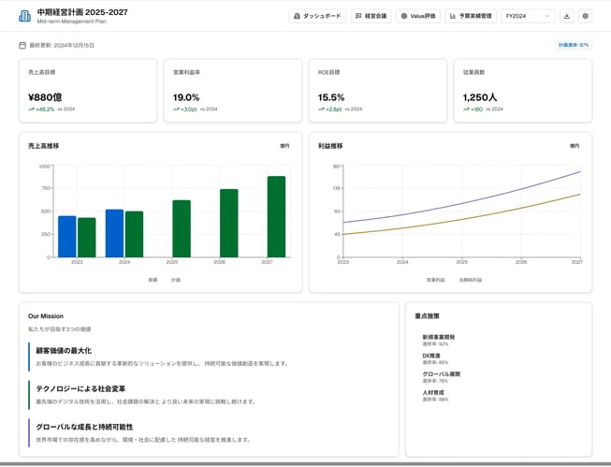This screenshot has width=611, height=467.
Task: Open the ダッシュボード tab
Action: pyautogui.click(x=318, y=16)
